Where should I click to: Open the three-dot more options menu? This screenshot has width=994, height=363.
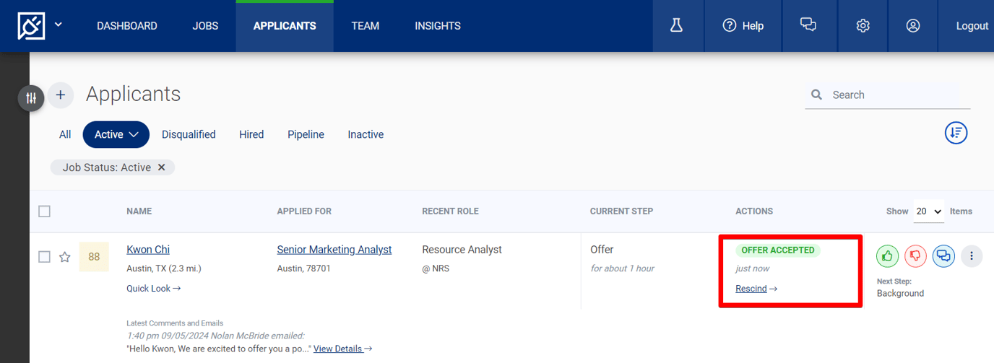972,256
